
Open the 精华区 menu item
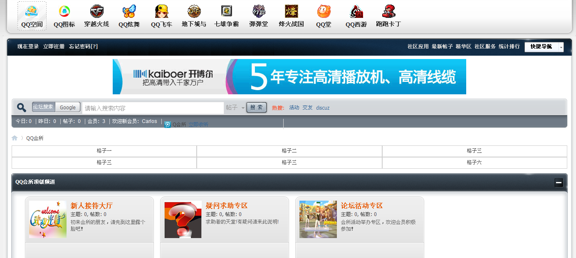[x=464, y=47]
